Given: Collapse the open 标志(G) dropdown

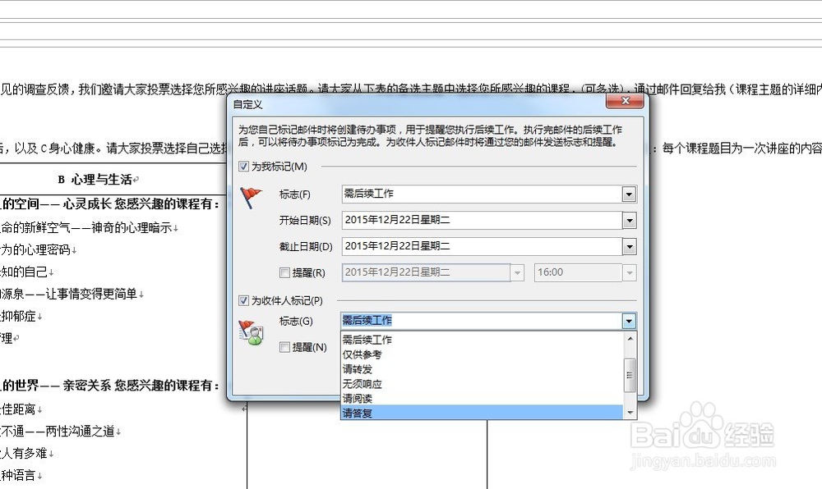Looking at the screenshot, I should pos(629,320).
